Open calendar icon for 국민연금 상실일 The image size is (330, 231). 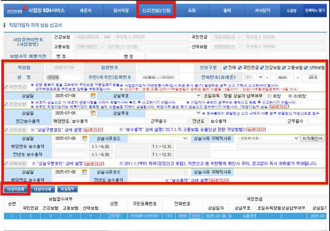click(x=93, y=96)
